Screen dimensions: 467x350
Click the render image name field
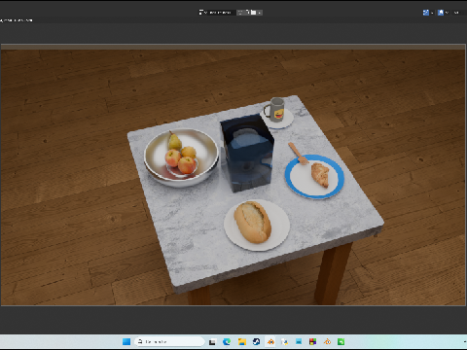(222, 13)
